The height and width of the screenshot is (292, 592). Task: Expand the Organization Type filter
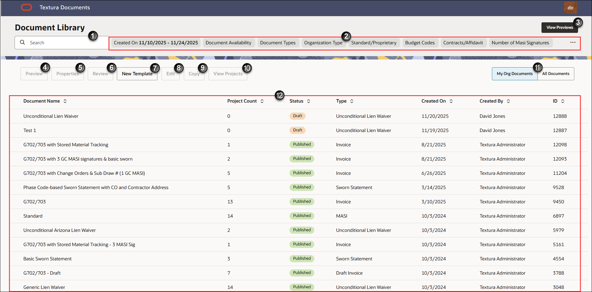click(x=323, y=42)
